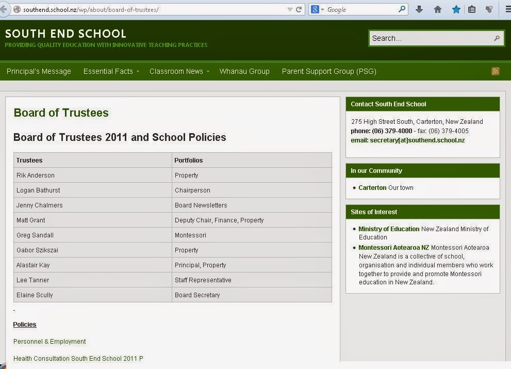Click the Sites of Interest header
511x369 pixels.
coord(423,212)
